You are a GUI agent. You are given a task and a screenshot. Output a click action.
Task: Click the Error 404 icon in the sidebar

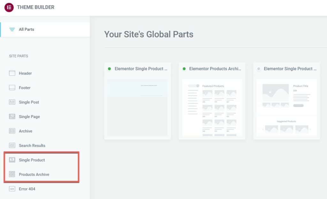pyautogui.click(x=12, y=189)
